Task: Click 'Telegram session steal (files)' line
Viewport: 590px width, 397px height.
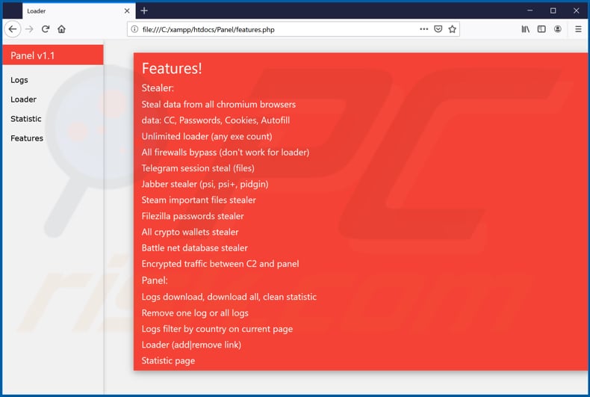Action: pyautogui.click(x=198, y=168)
